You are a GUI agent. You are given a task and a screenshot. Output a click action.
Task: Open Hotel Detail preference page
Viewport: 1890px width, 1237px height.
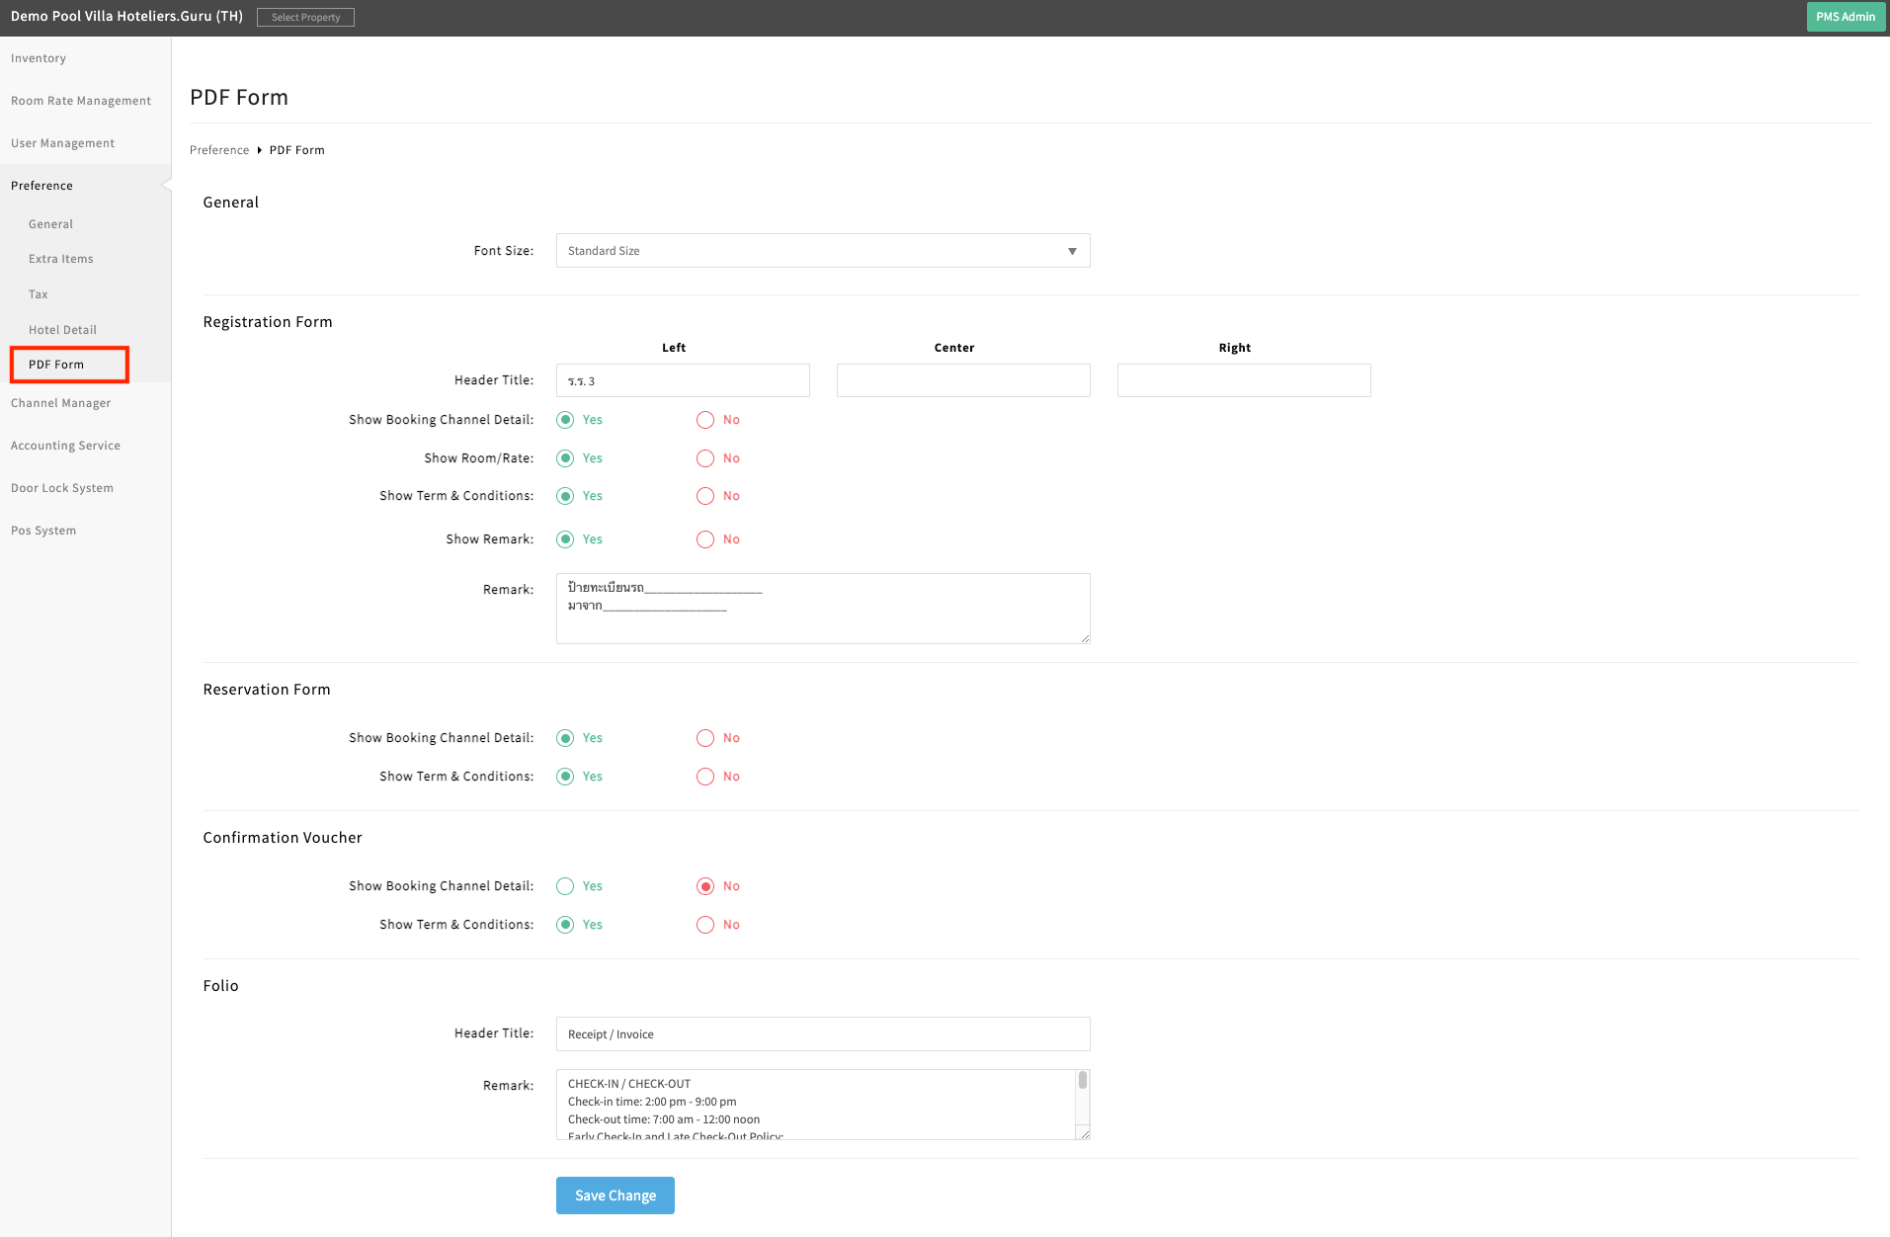pos(62,330)
